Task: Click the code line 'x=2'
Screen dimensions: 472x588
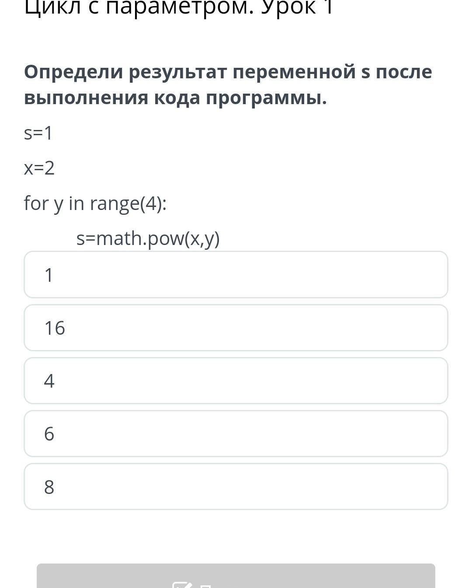Action: pos(39,168)
